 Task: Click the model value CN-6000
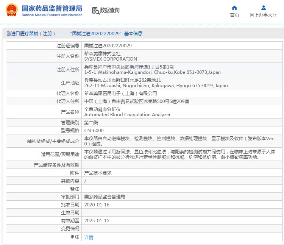(94, 130)
